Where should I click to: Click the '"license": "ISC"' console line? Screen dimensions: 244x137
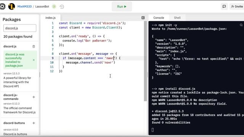tap(169, 74)
